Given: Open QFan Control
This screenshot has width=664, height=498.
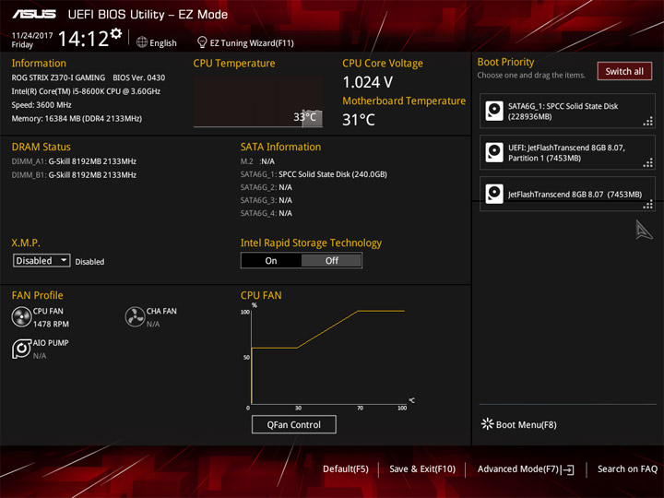Looking at the screenshot, I should [x=294, y=424].
